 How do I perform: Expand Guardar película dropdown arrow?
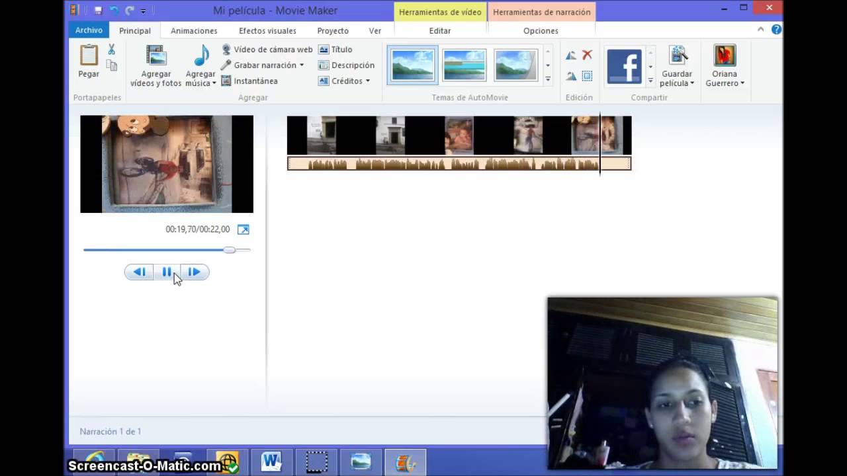[692, 83]
